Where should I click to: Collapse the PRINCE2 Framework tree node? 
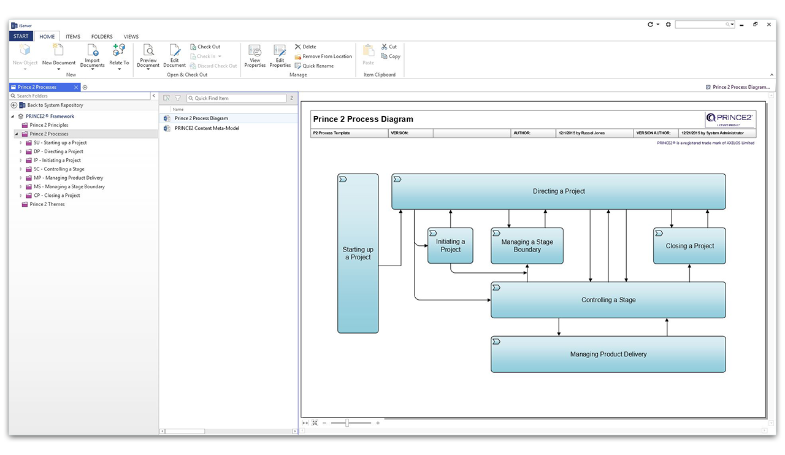click(13, 117)
